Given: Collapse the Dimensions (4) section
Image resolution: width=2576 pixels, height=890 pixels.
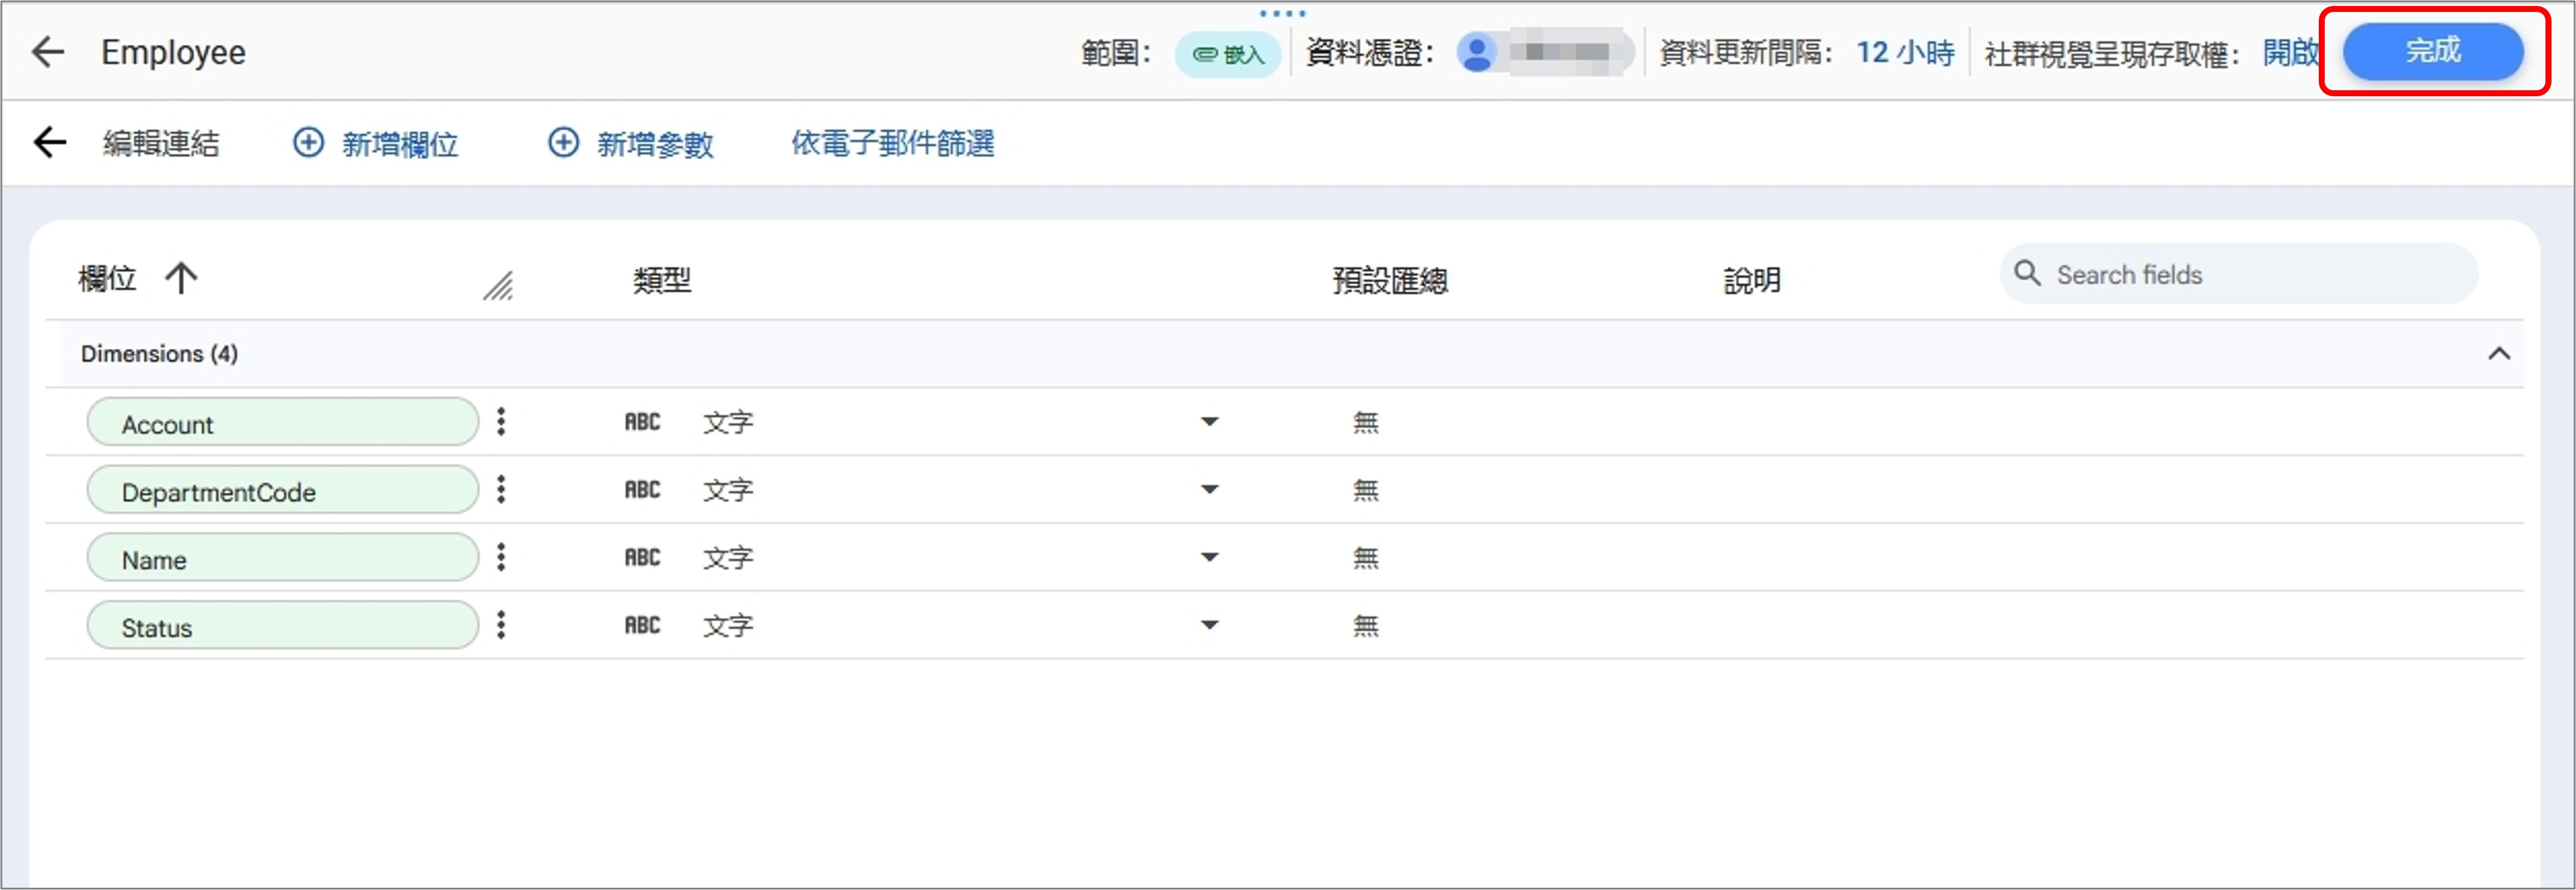Looking at the screenshot, I should coord(2498,354).
